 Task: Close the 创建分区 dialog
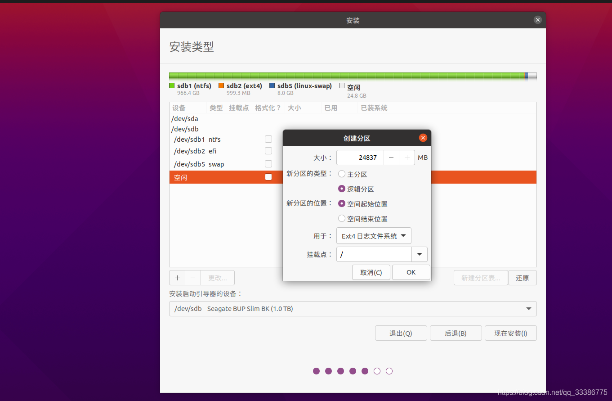[x=423, y=138]
